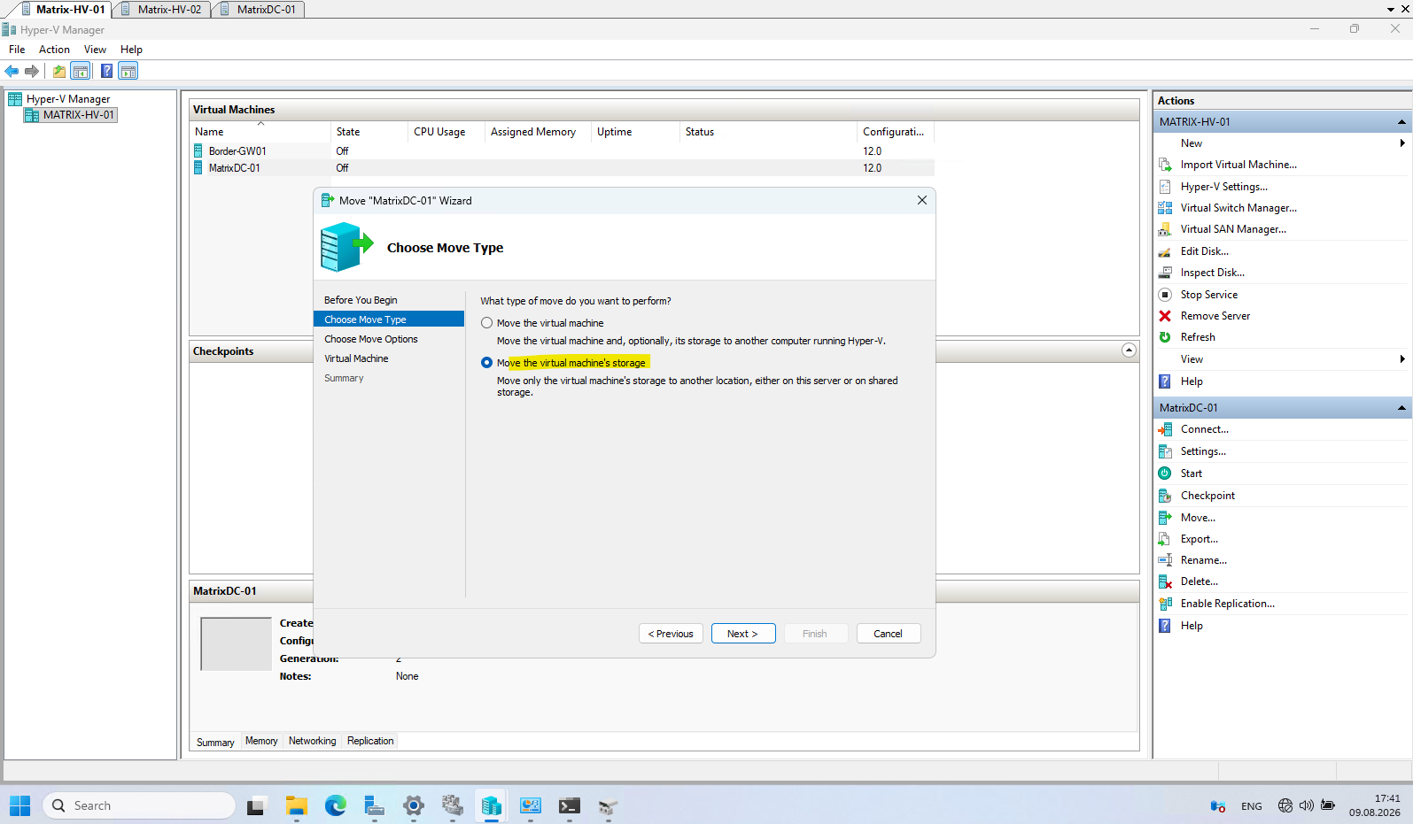Open the tab list dropdown arrow
Screen dimensions: 1413x824
pyautogui.click(x=1390, y=9)
